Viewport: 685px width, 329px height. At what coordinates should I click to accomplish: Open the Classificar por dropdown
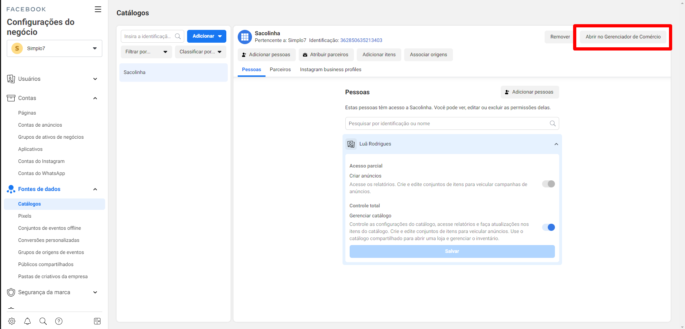tap(201, 52)
